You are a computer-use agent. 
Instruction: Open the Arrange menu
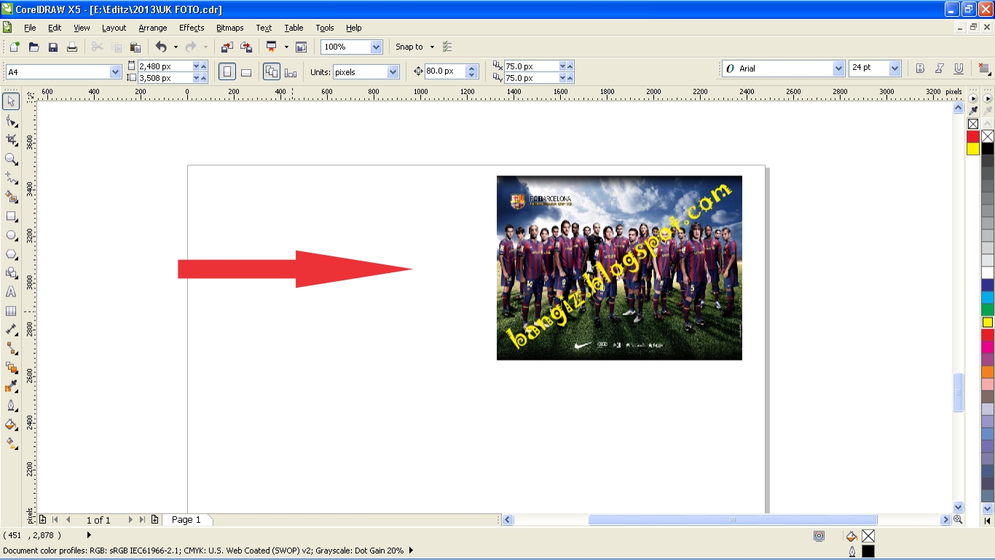point(153,28)
